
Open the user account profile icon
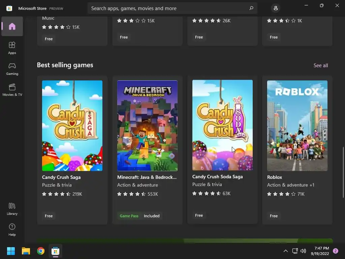coord(276,8)
